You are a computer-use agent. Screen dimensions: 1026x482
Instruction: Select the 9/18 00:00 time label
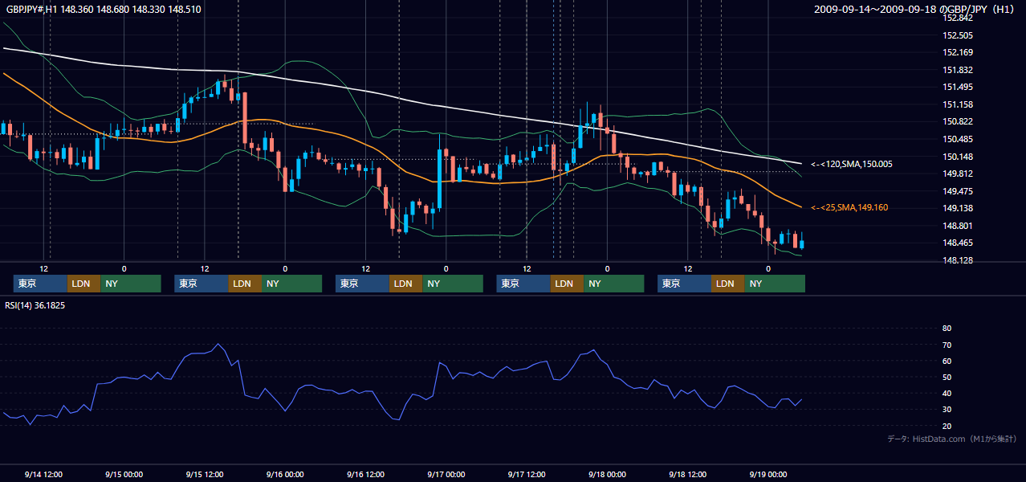(607, 474)
